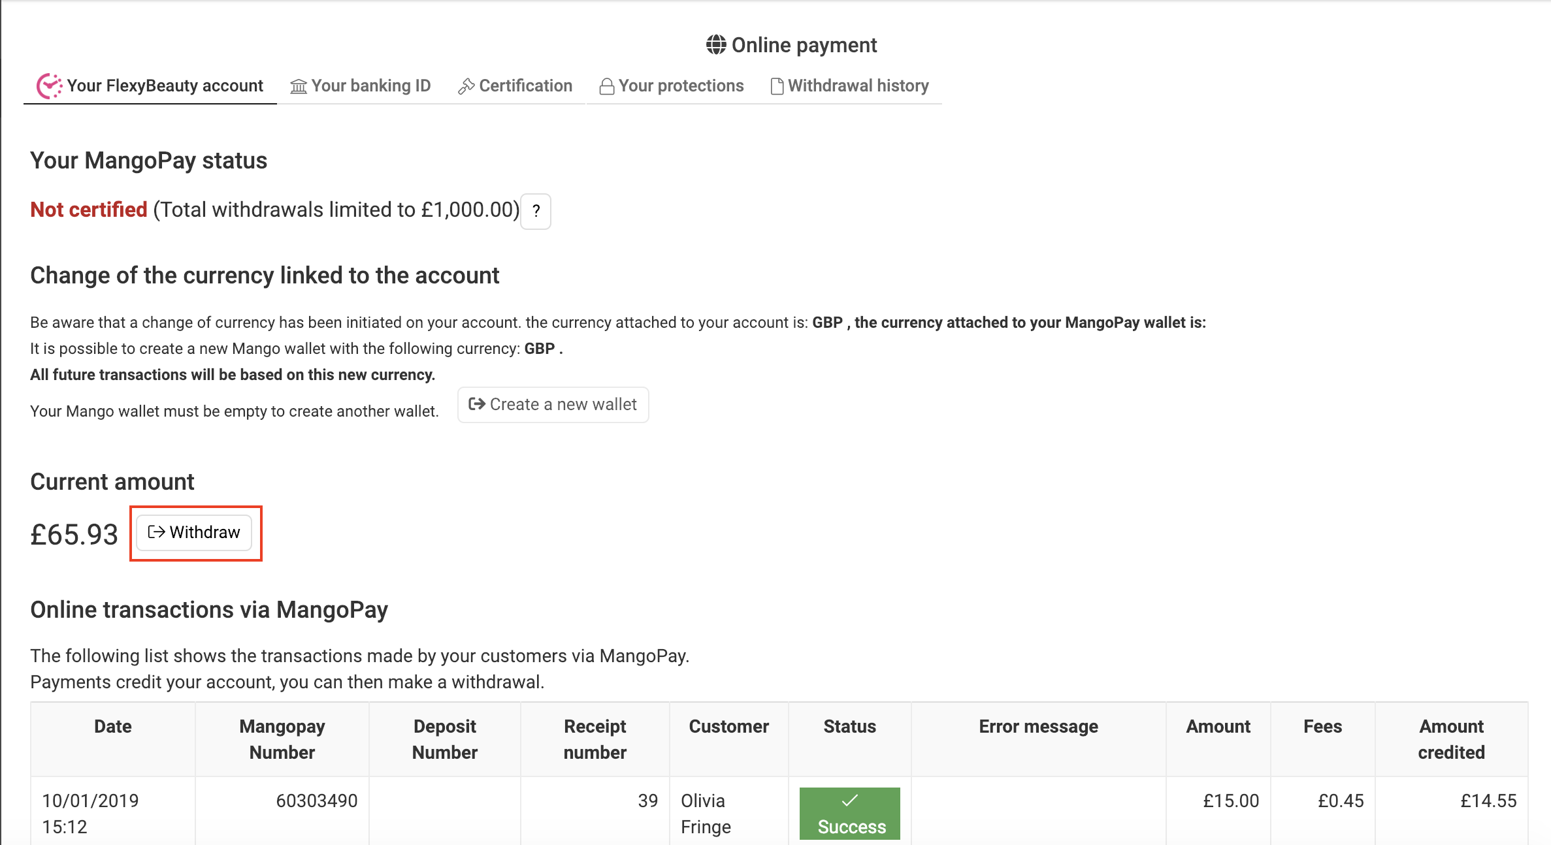The width and height of the screenshot is (1551, 845).
Task: Open Your FlexyBeauty account tab
Action: coord(150,86)
